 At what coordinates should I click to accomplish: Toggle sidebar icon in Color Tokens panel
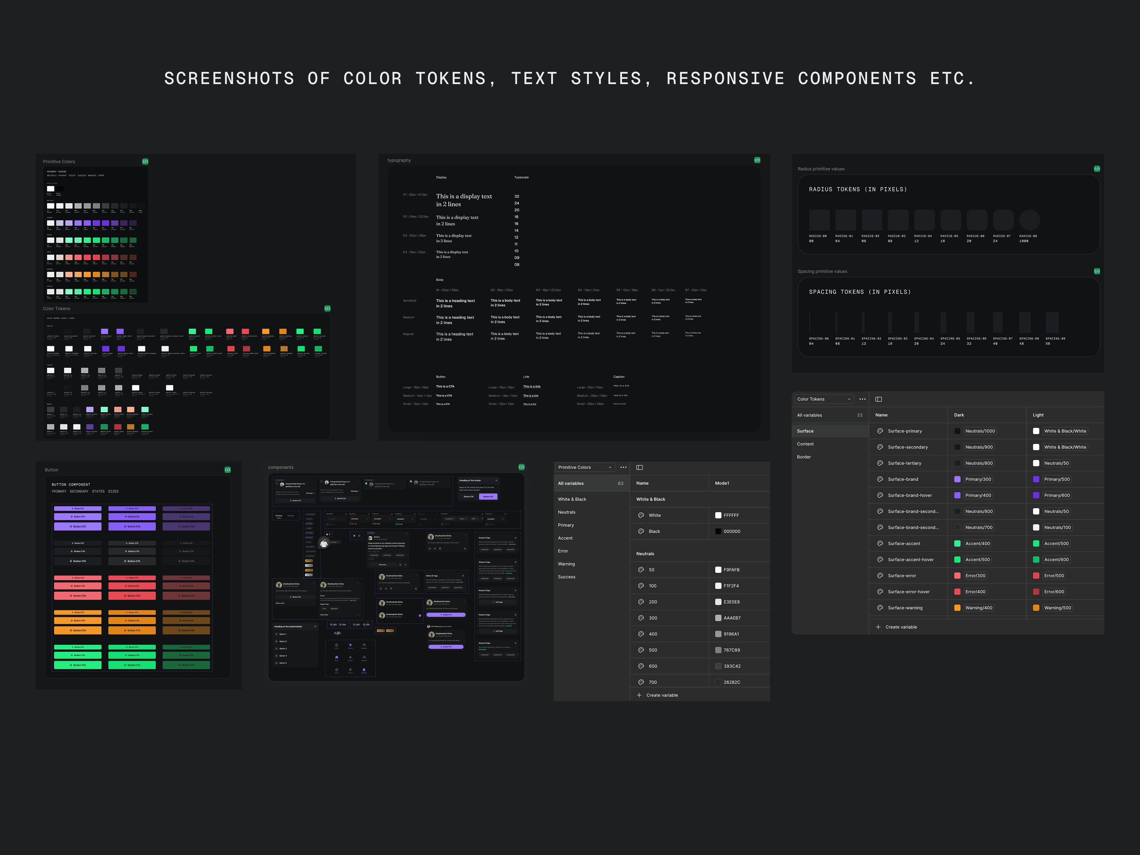pos(879,399)
